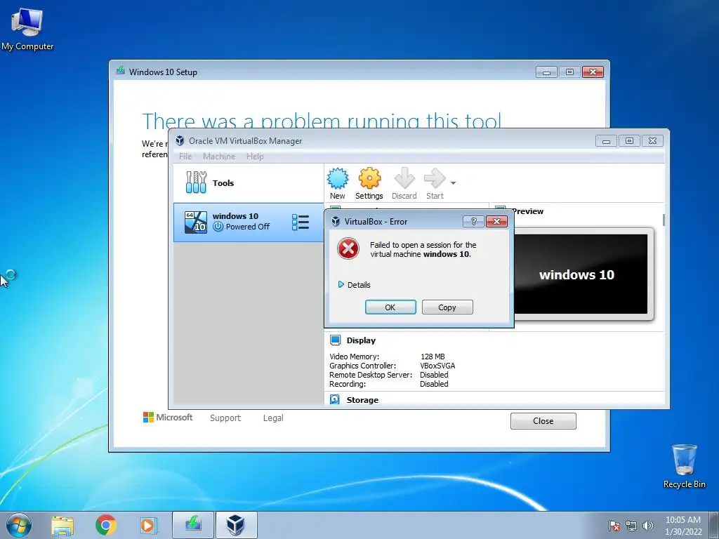The height and width of the screenshot is (539, 719).
Task: Open Windows Explorer from the taskbar
Action: (62, 525)
